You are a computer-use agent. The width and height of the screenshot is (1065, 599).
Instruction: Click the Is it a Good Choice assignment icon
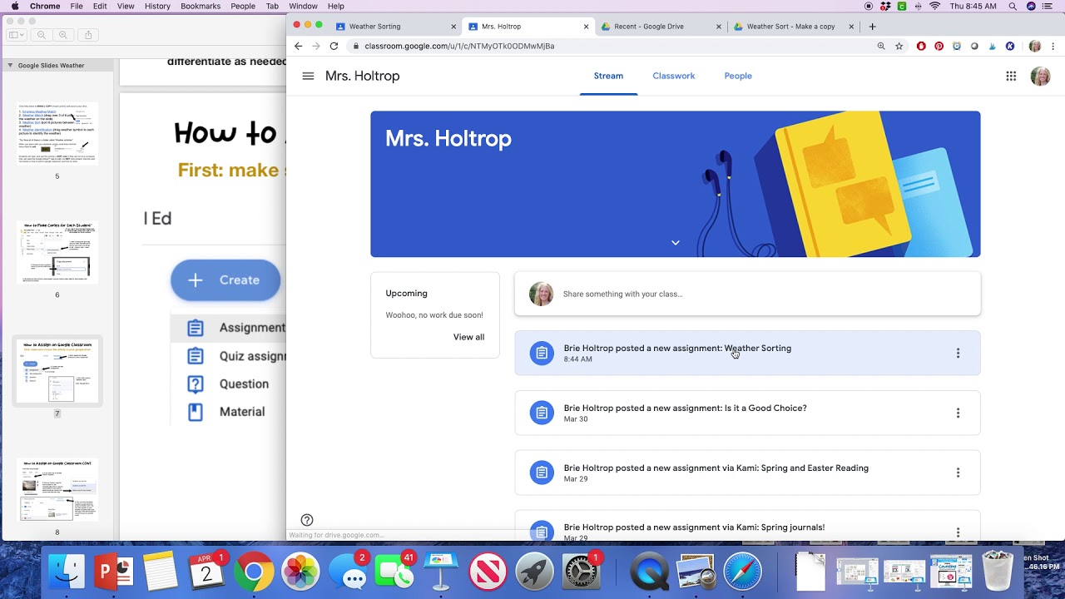click(x=542, y=413)
